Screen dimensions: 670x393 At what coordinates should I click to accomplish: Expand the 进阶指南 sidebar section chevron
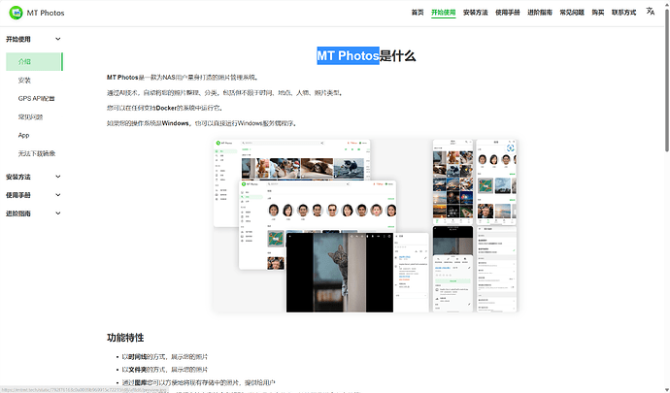[57, 213]
